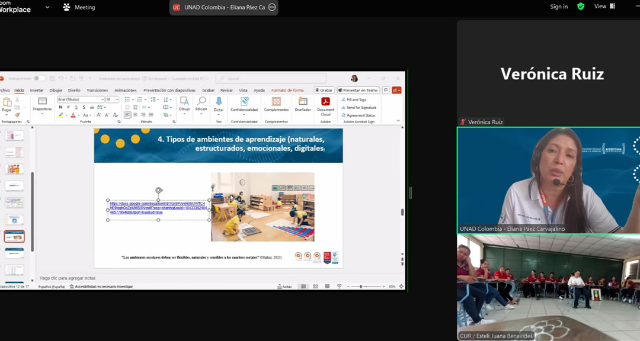Open the Transiciones ribbon tab
The width and height of the screenshot is (640, 341).
pyautogui.click(x=97, y=90)
